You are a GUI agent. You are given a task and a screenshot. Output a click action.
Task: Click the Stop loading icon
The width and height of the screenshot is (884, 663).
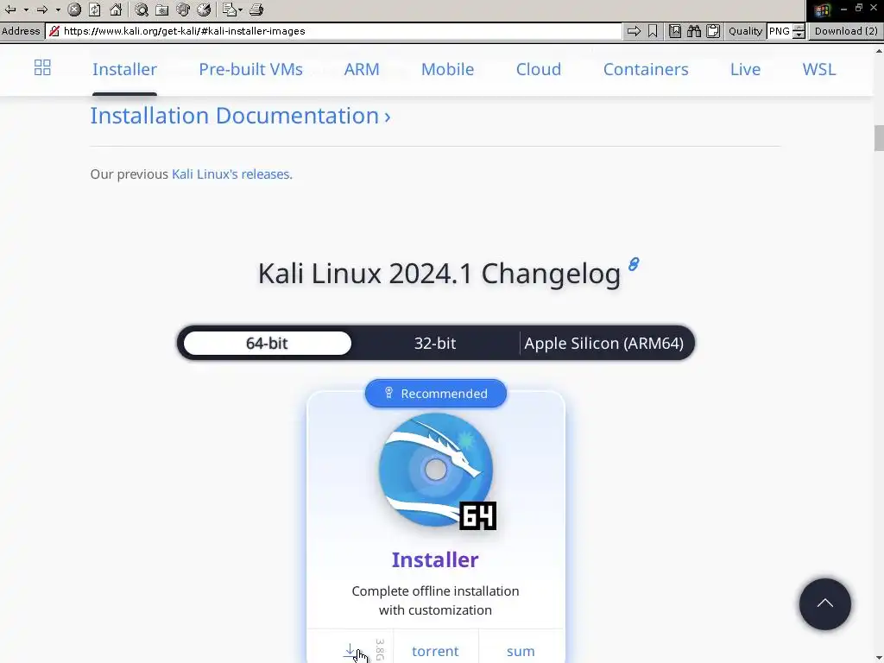point(74,9)
